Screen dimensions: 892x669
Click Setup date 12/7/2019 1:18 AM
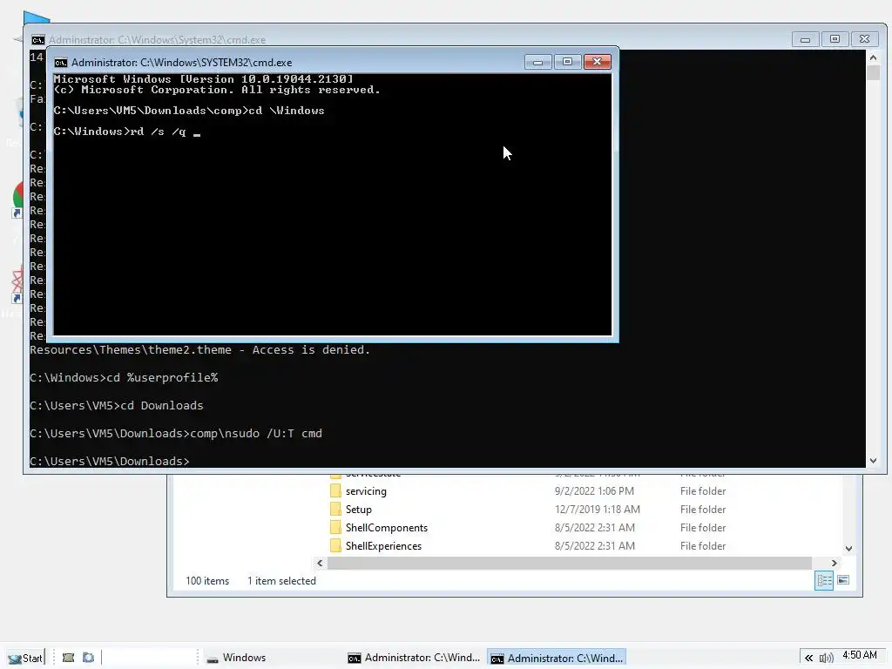[598, 509]
